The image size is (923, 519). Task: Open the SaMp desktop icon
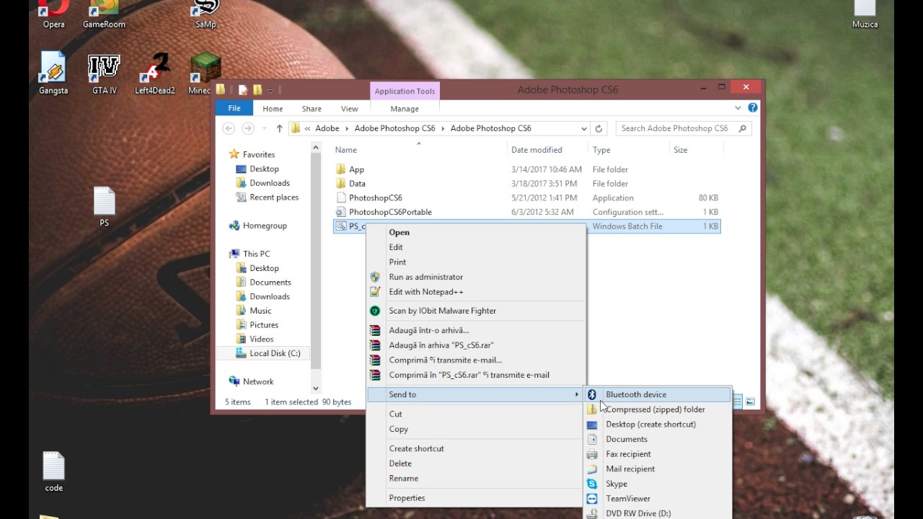[204, 11]
